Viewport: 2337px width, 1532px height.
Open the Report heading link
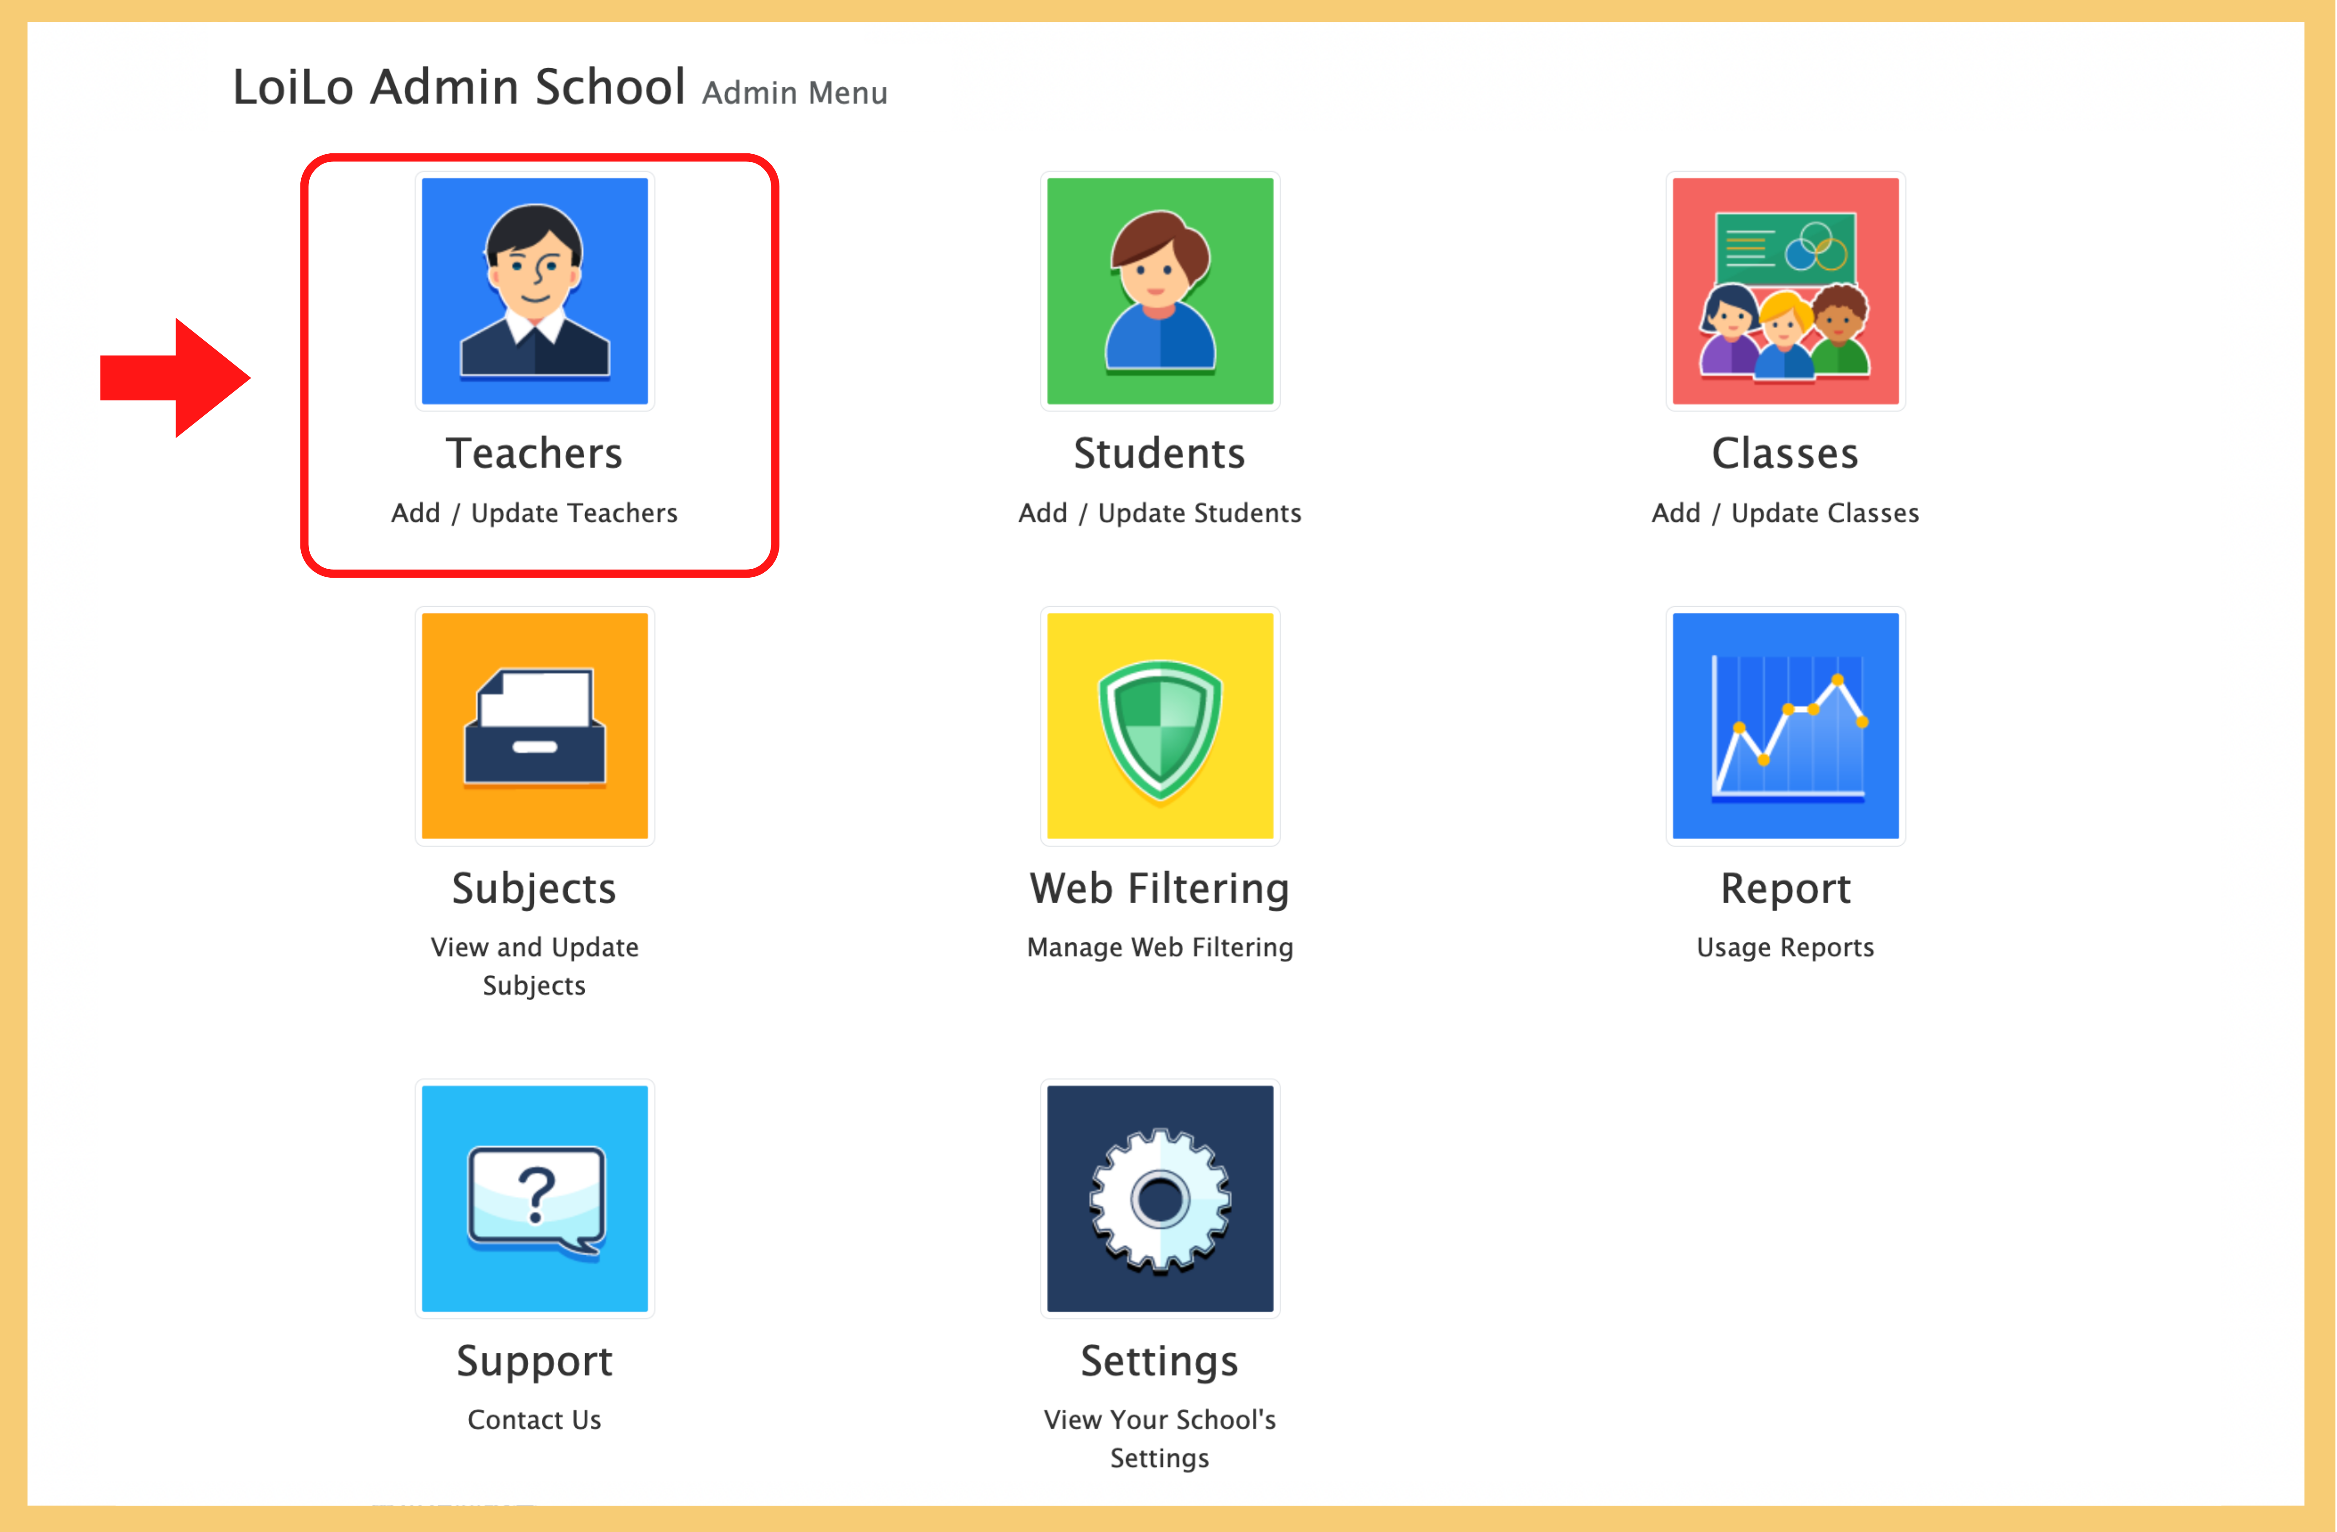tap(1784, 889)
